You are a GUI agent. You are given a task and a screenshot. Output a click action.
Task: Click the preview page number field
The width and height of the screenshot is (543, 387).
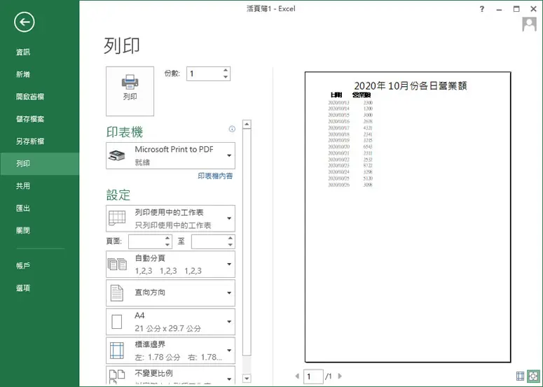(x=313, y=377)
